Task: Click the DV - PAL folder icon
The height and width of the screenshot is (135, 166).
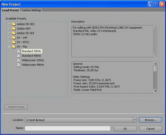Action: point(14,47)
